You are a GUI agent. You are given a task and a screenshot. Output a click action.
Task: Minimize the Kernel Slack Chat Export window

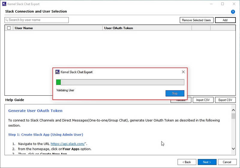211,4
